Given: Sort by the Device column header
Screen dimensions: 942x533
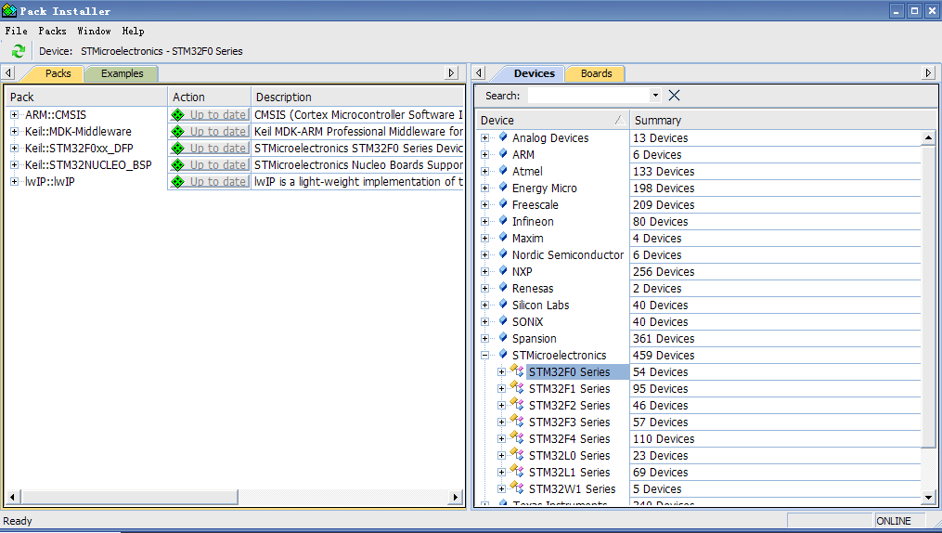Looking at the screenshot, I should pyautogui.click(x=553, y=120).
